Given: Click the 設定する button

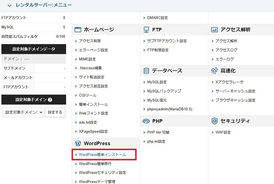Looking at the screenshot, I should point(55,112).
